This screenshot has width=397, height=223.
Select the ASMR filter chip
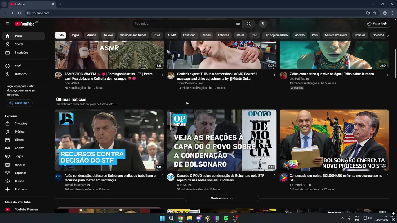tap(172, 35)
